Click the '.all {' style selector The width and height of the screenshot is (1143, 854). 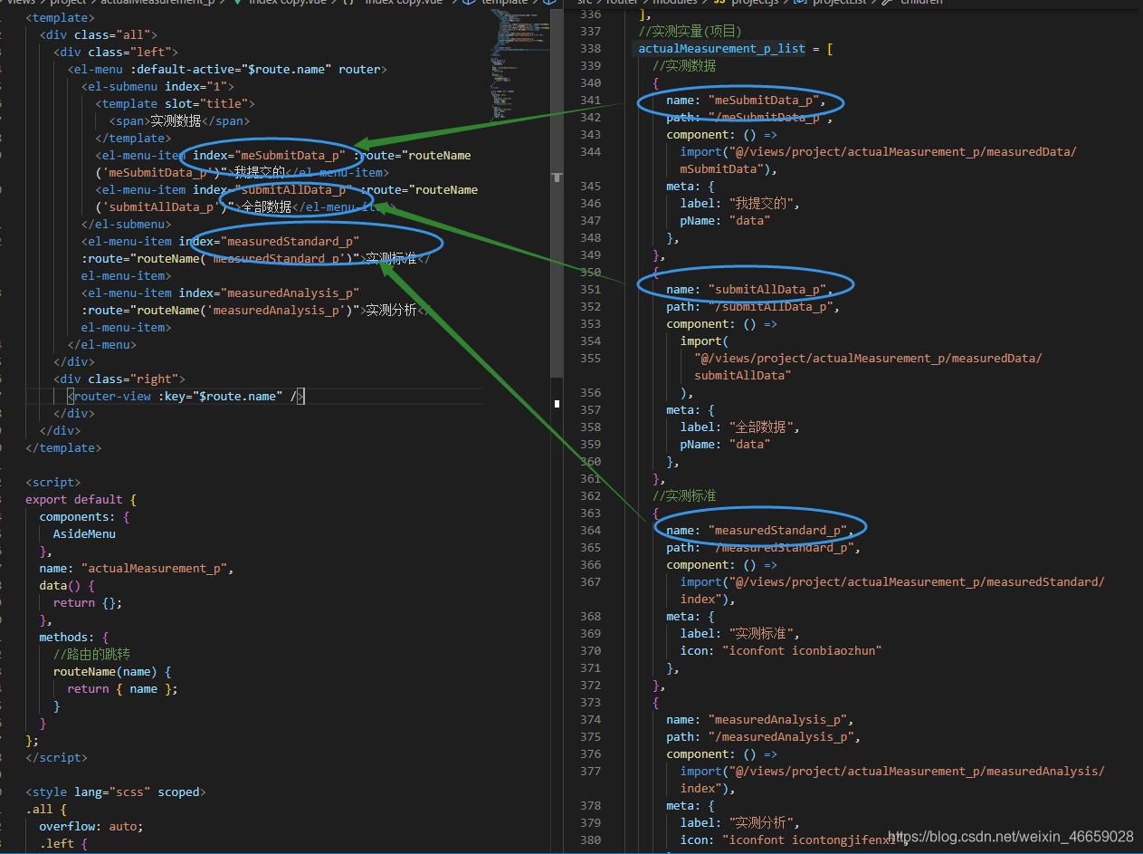pos(46,809)
